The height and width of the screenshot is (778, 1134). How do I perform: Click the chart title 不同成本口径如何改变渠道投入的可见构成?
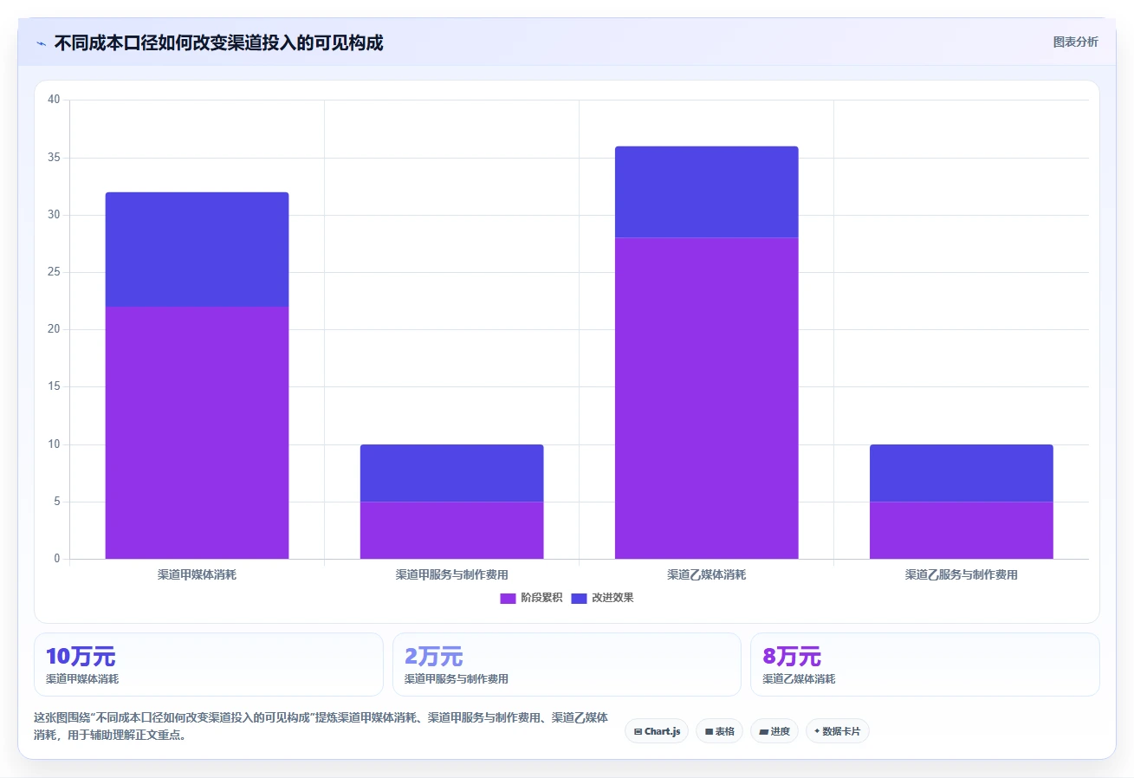pyautogui.click(x=218, y=42)
